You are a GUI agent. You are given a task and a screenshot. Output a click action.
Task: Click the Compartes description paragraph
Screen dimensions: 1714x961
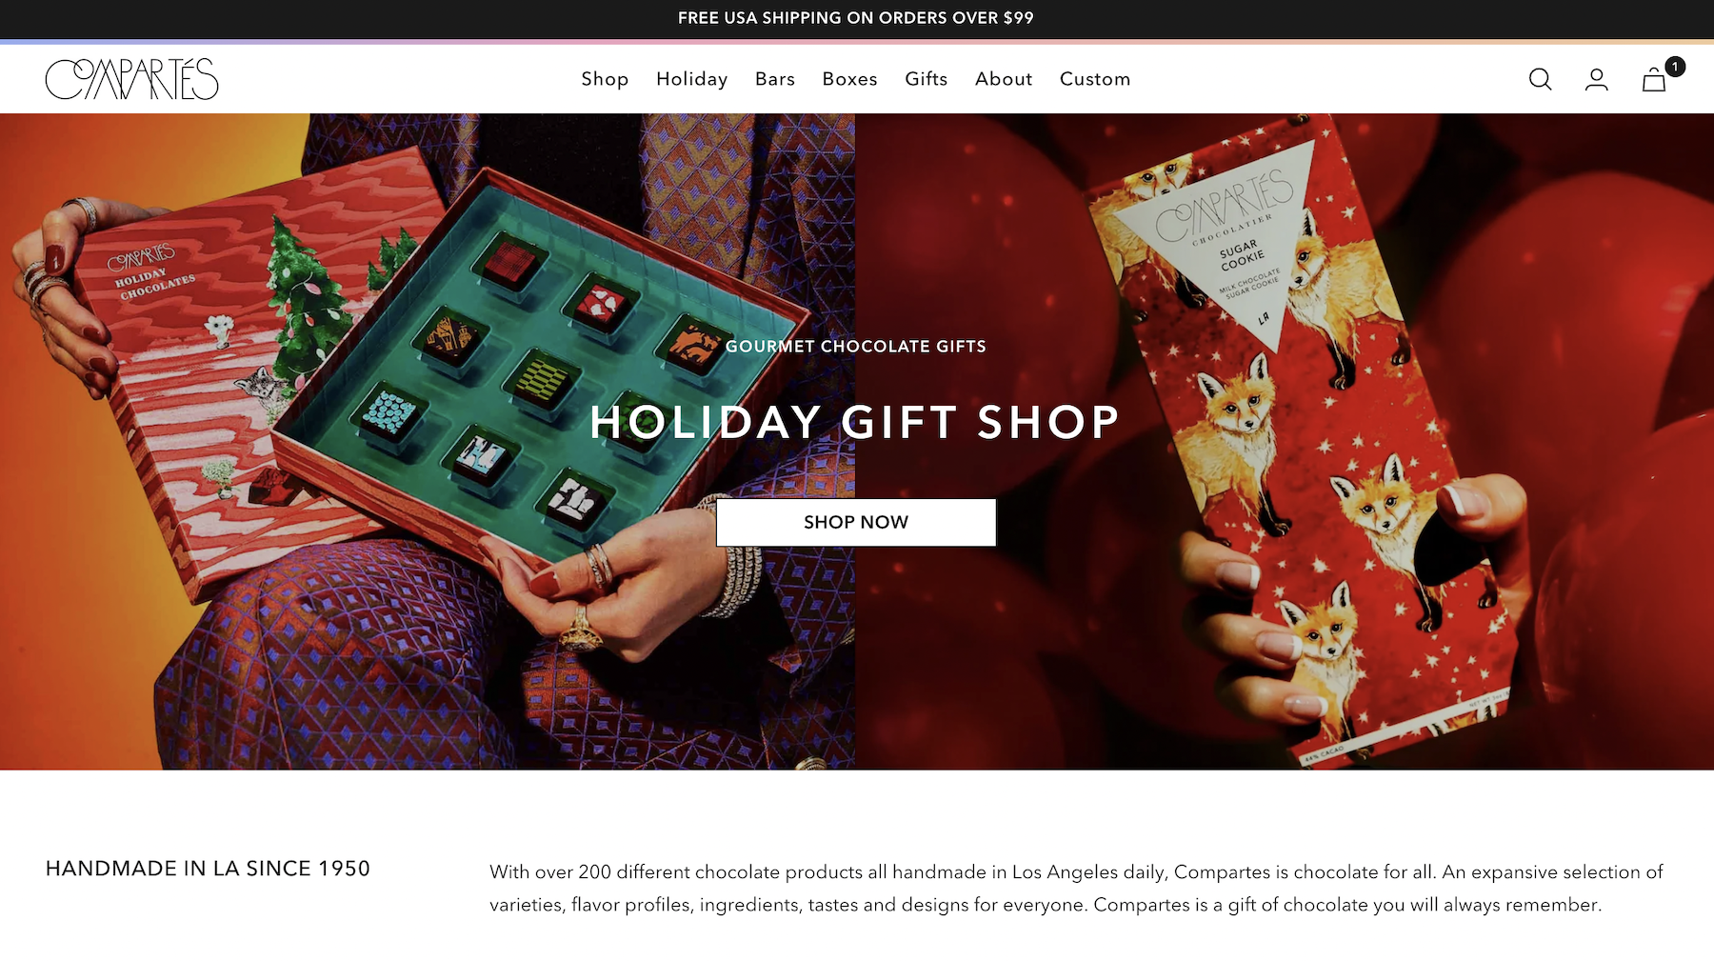click(1076, 888)
